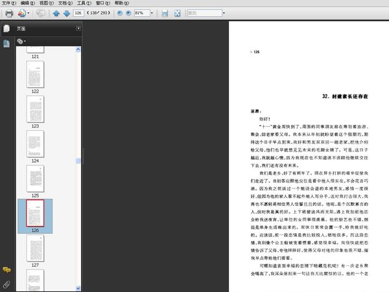Click the save diskette icon

[x=165, y=13]
